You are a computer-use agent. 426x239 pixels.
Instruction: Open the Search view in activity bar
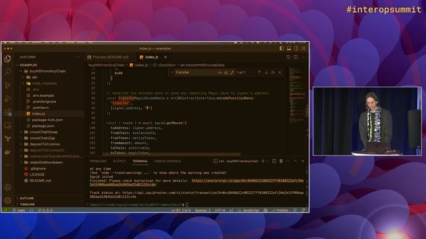(x=7, y=72)
